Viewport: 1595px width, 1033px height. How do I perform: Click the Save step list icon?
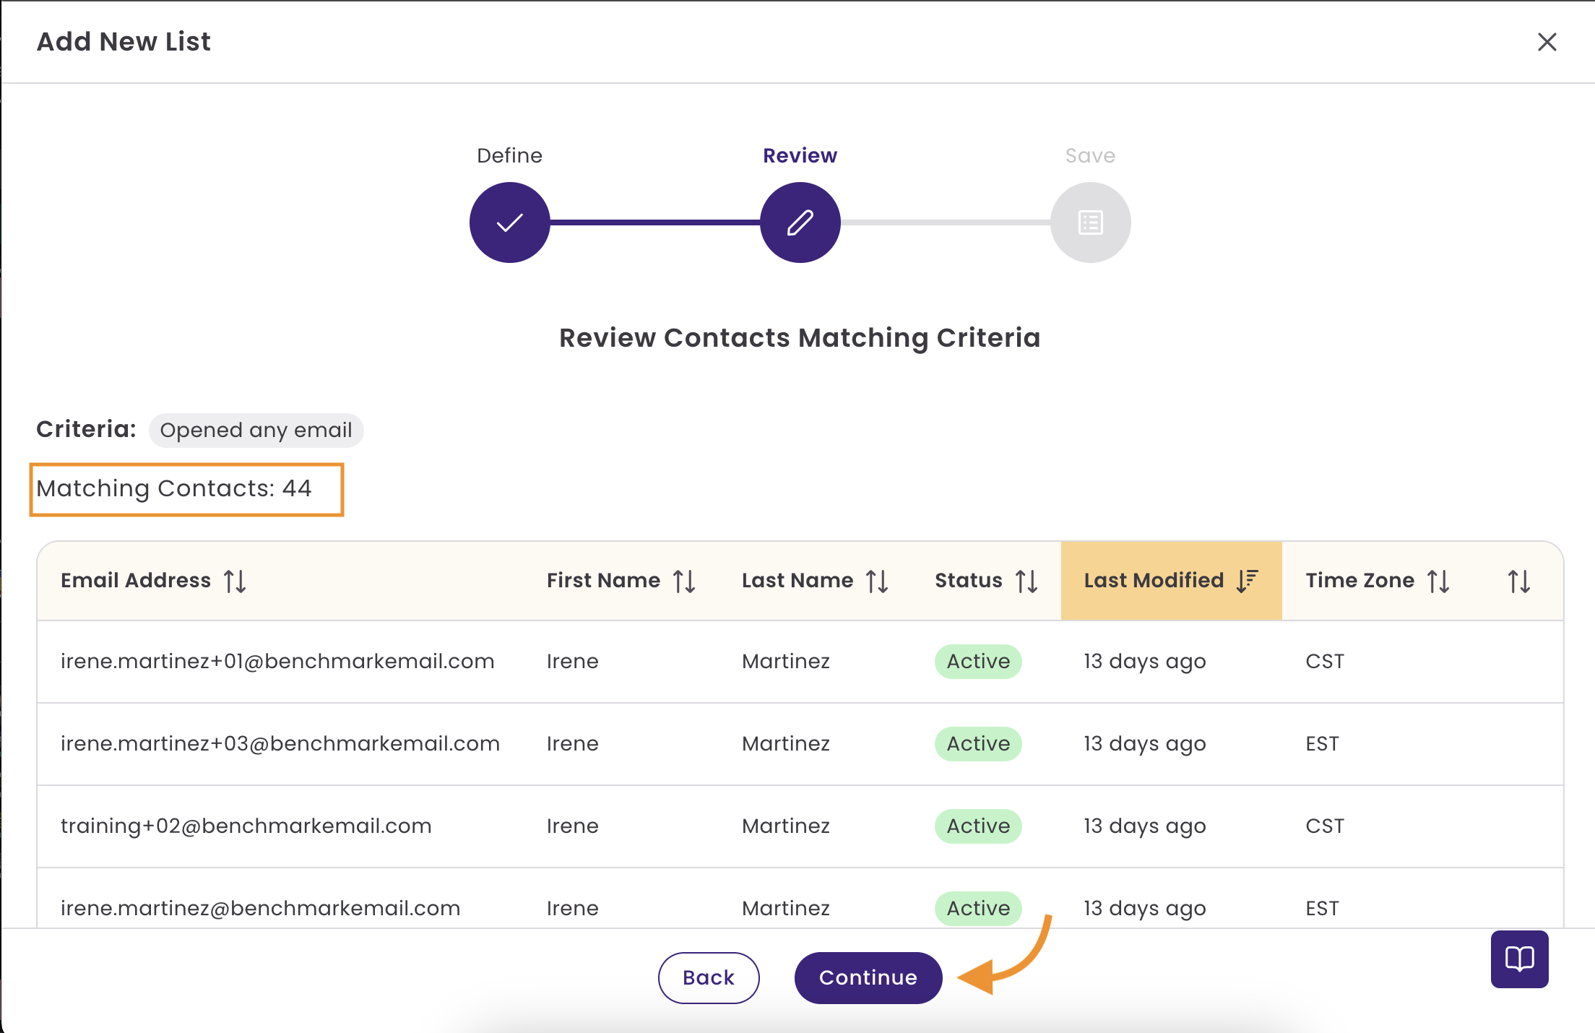click(x=1090, y=222)
